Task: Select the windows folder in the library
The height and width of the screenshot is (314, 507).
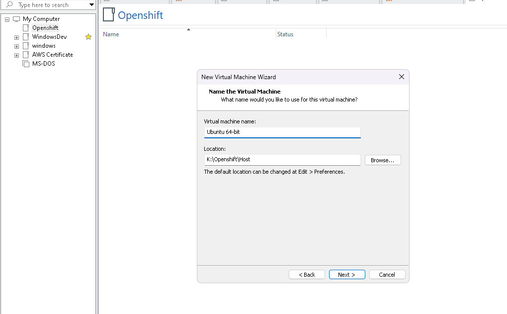Action: 44,46
